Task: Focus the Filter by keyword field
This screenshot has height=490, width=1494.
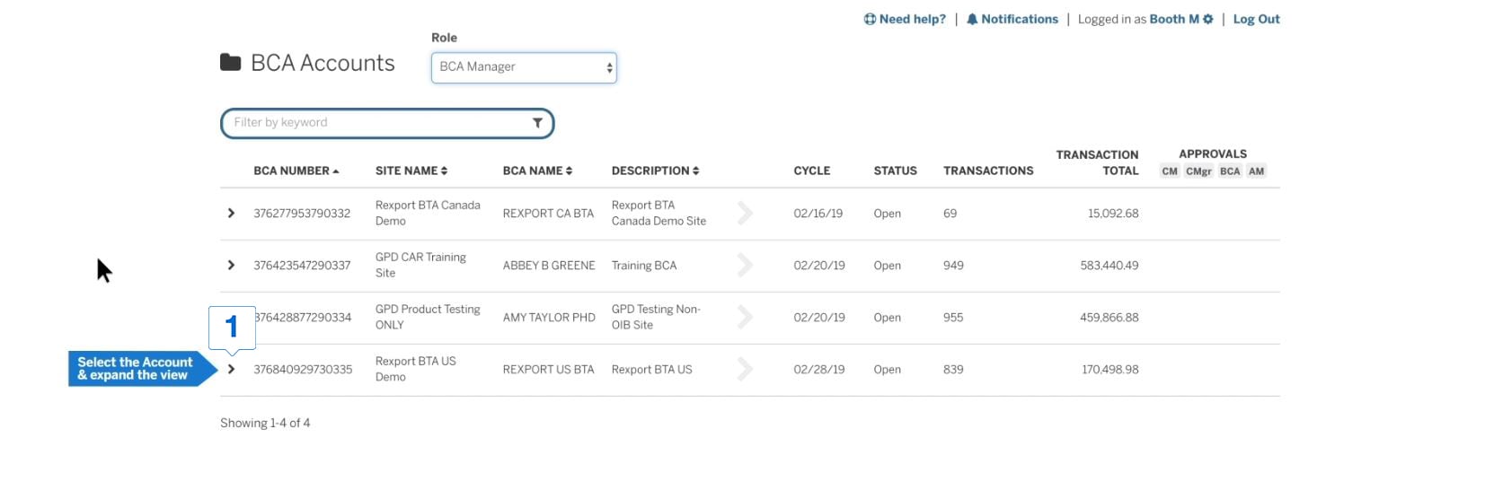Action: [387, 123]
